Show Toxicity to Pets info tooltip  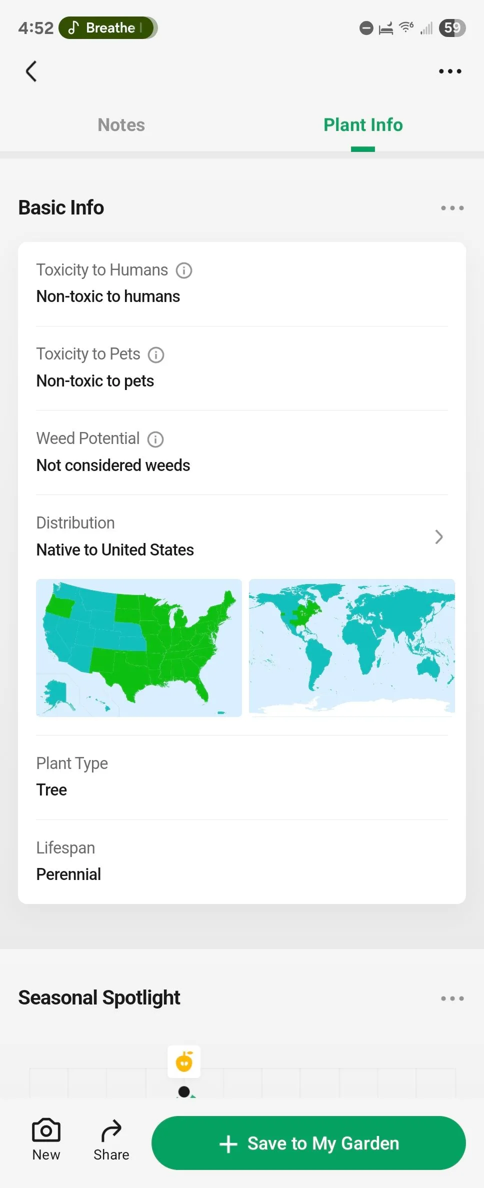[156, 355]
